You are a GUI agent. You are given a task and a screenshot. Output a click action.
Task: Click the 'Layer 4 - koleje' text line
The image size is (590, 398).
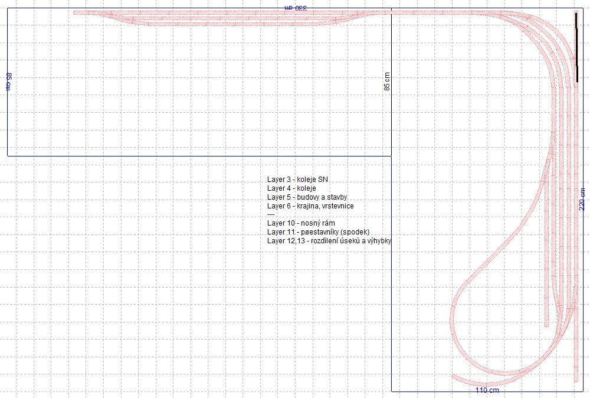point(291,188)
